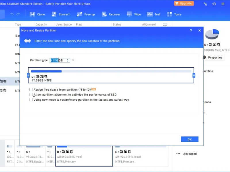The width and height of the screenshot is (230, 172).
Task: Enable Allow partition alignment for SSD checkbox
Action: (31, 95)
